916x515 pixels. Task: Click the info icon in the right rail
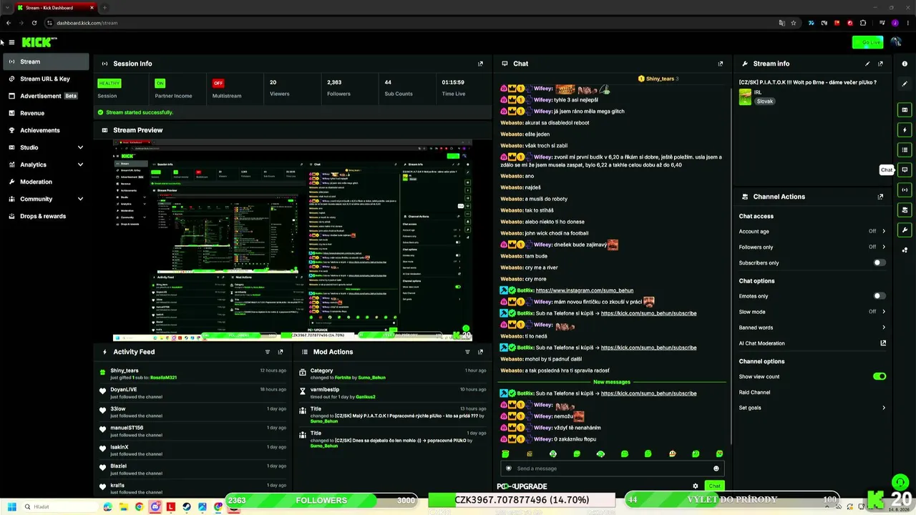905,64
